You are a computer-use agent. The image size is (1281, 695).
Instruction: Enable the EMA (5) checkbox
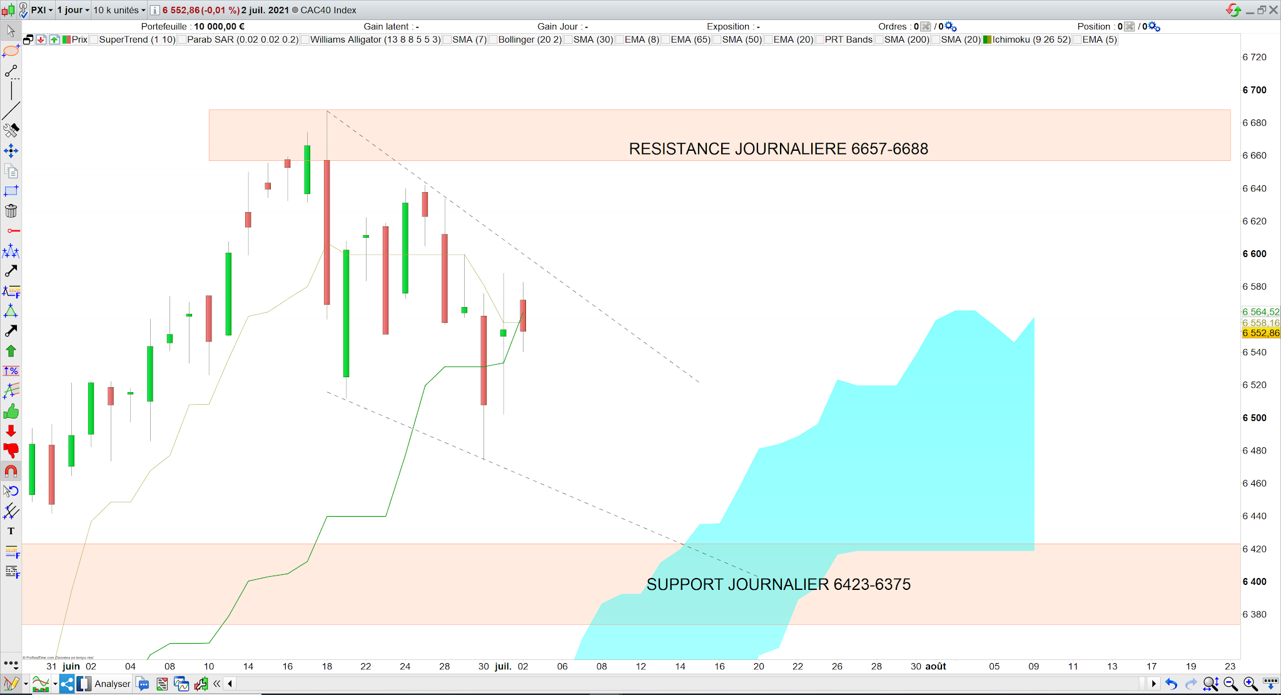tap(1077, 39)
